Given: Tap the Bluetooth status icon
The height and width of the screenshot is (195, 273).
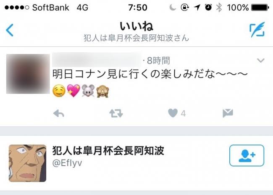Looking at the screenshot, I should pyautogui.click(x=219, y=8).
